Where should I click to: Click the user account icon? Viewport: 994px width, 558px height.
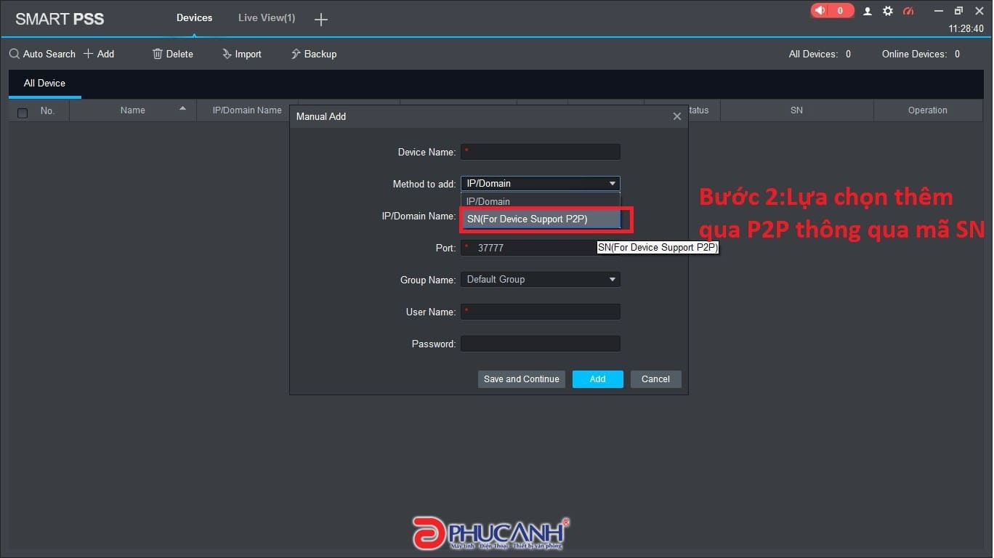(x=868, y=11)
